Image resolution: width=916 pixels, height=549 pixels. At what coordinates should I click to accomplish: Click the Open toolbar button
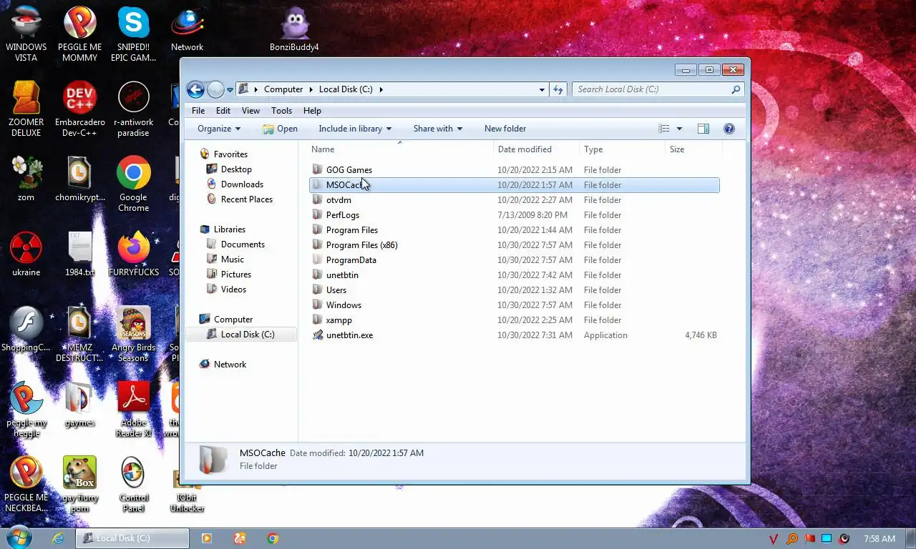[x=280, y=129]
